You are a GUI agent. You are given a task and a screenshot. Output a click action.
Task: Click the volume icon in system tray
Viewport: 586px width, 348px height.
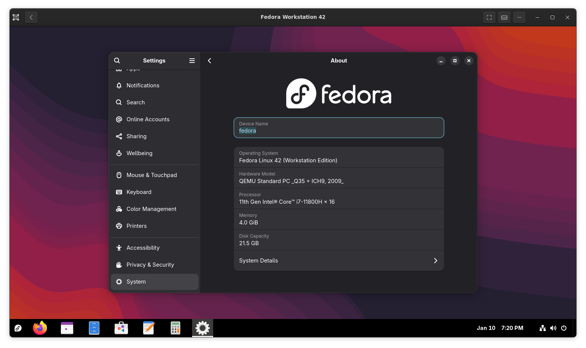click(x=553, y=328)
